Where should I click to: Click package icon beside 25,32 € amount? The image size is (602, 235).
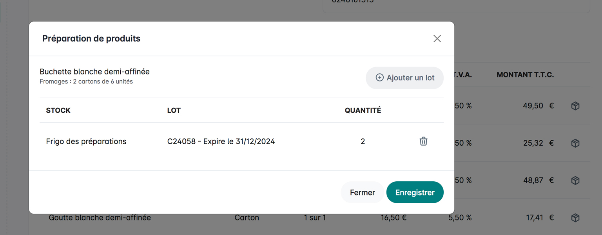point(575,143)
